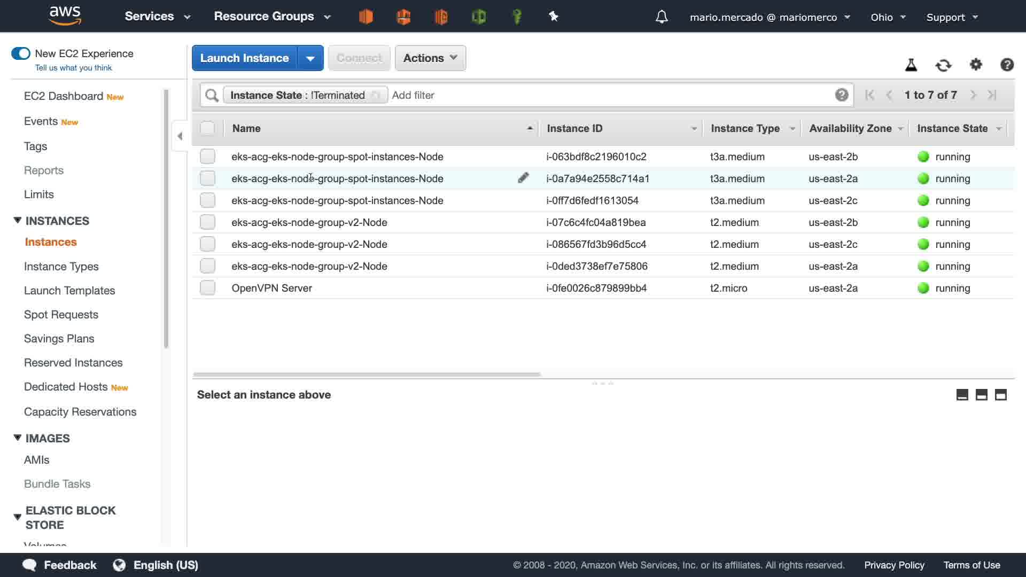Click the pin shortcut icon in navbar

pos(554,17)
